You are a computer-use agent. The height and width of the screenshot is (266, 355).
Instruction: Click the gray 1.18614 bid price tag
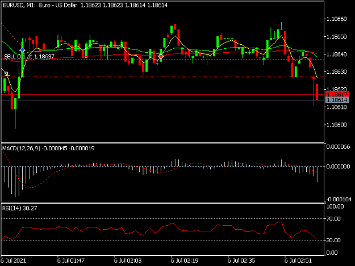[x=337, y=100]
